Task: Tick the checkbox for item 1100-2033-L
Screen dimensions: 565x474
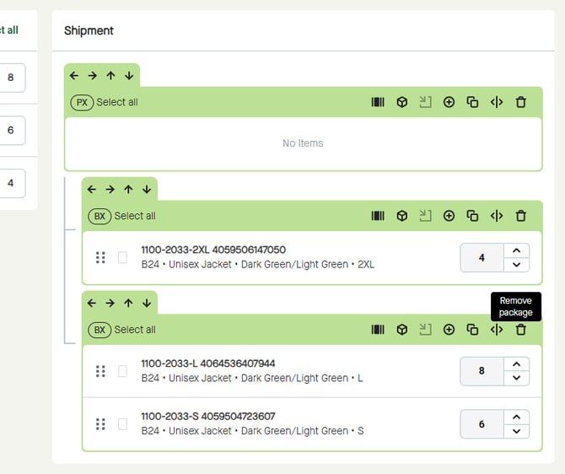Action: pyautogui.click(x=122, y=371)
